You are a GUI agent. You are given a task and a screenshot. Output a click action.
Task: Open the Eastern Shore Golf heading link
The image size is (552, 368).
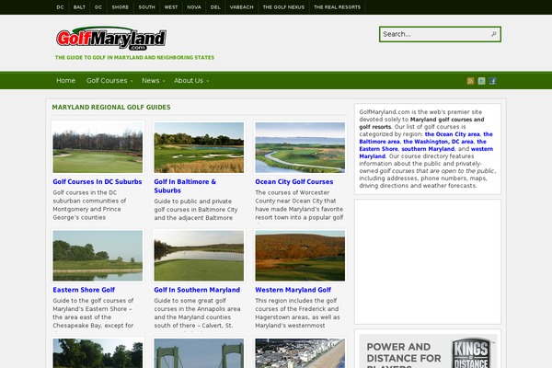84,290
